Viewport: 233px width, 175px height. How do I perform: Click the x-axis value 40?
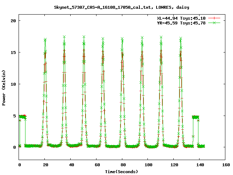[x=71, y=165]
